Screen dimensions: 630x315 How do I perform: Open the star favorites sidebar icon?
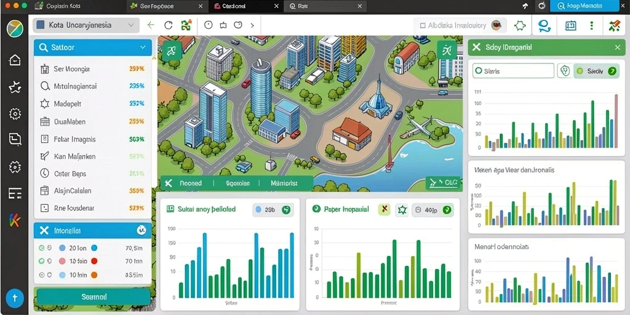[15, 87]
